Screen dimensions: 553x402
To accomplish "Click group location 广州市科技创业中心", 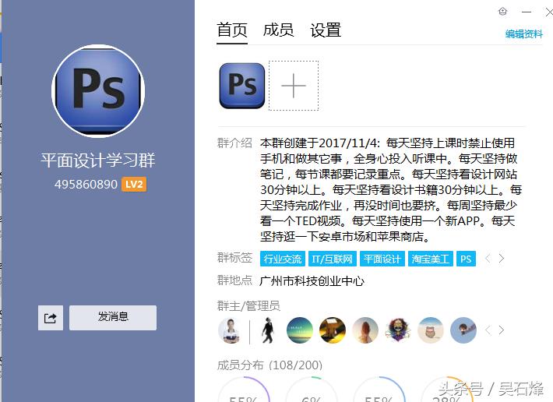I will pyautogui.click(x=312, y=281).
